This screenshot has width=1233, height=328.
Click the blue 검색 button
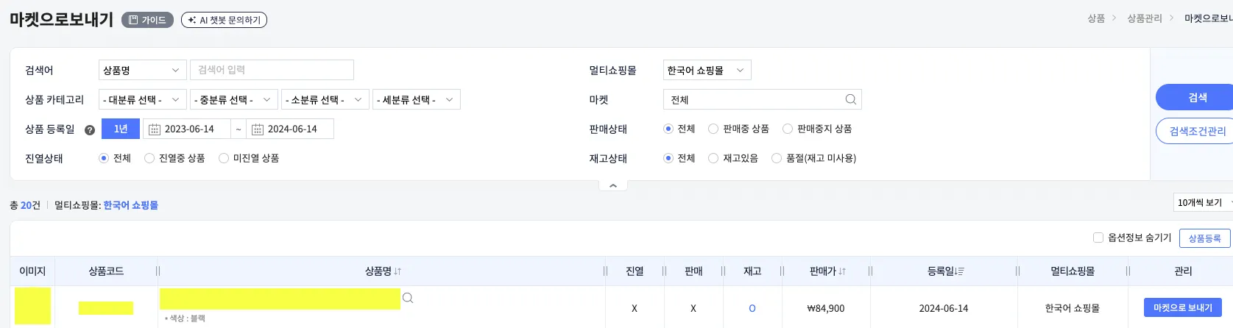click(1197, 97)
